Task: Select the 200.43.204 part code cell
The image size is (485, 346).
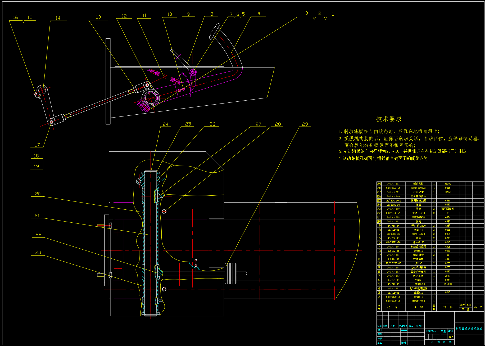Action: tap(393, 268)
